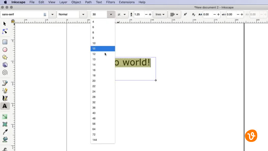Increase word spacing with plus button

tap(242, 14)
